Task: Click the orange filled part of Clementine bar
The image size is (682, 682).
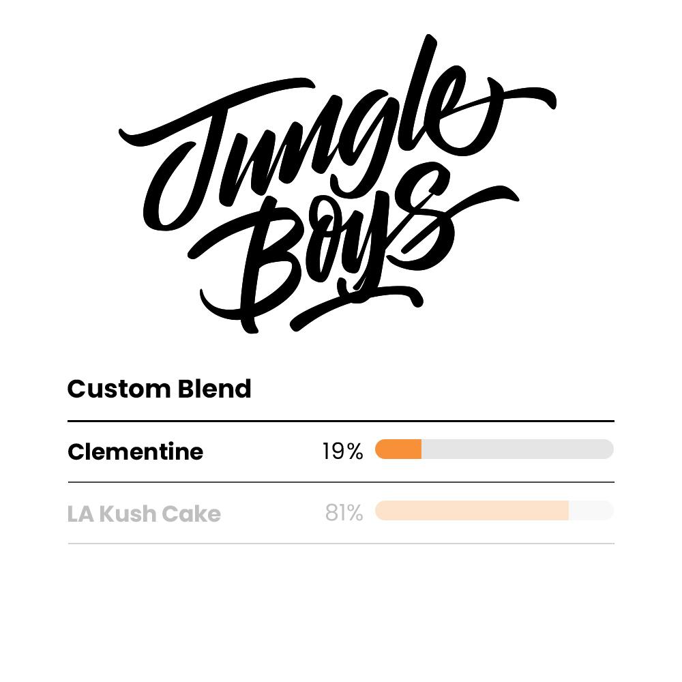Action: click(398, 449)
